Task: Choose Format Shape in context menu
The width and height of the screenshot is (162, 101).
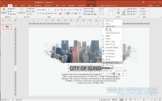Action: tap(112, 66)
